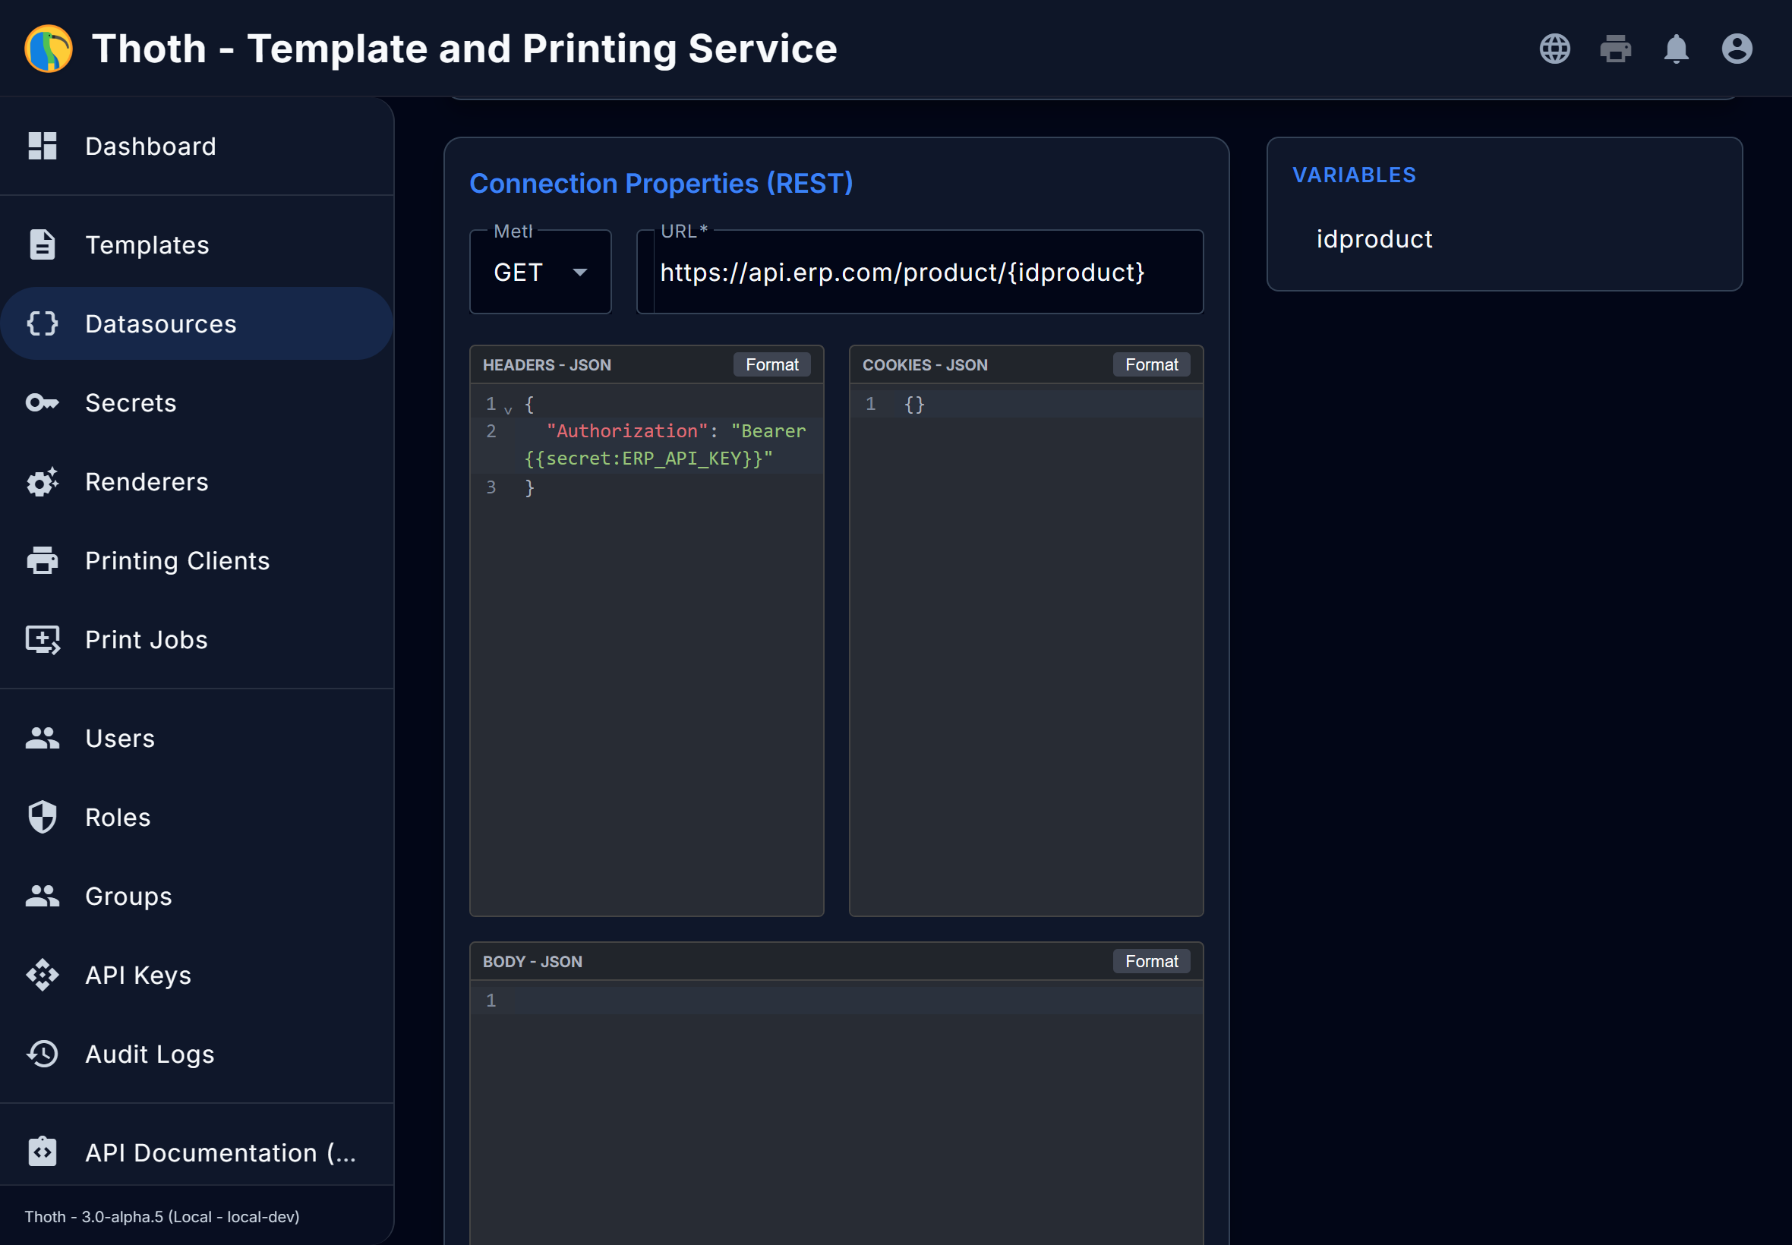The image size is (1792, 1245).
Task: Click the Print Jobs screen icon
Action: point(42,639)
